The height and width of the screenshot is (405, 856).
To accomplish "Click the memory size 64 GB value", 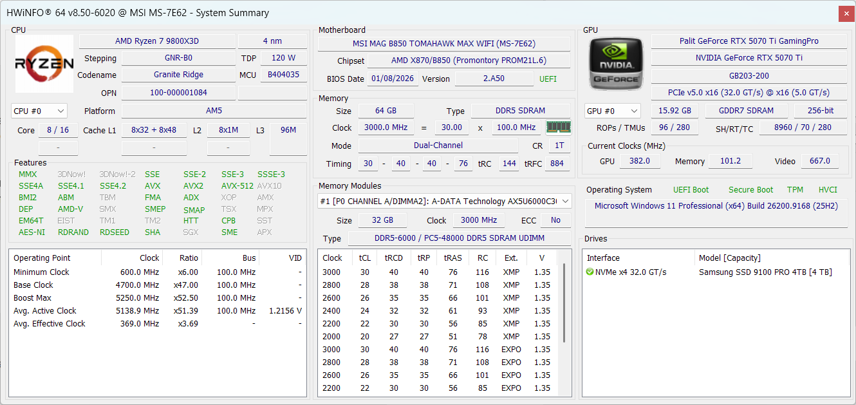I will coord(386,111).
